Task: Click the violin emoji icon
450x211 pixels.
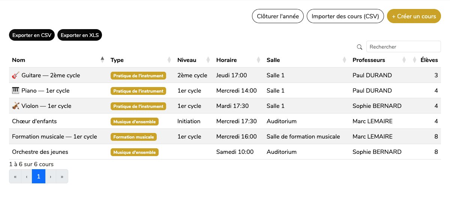Action: (x=15, y=106)
